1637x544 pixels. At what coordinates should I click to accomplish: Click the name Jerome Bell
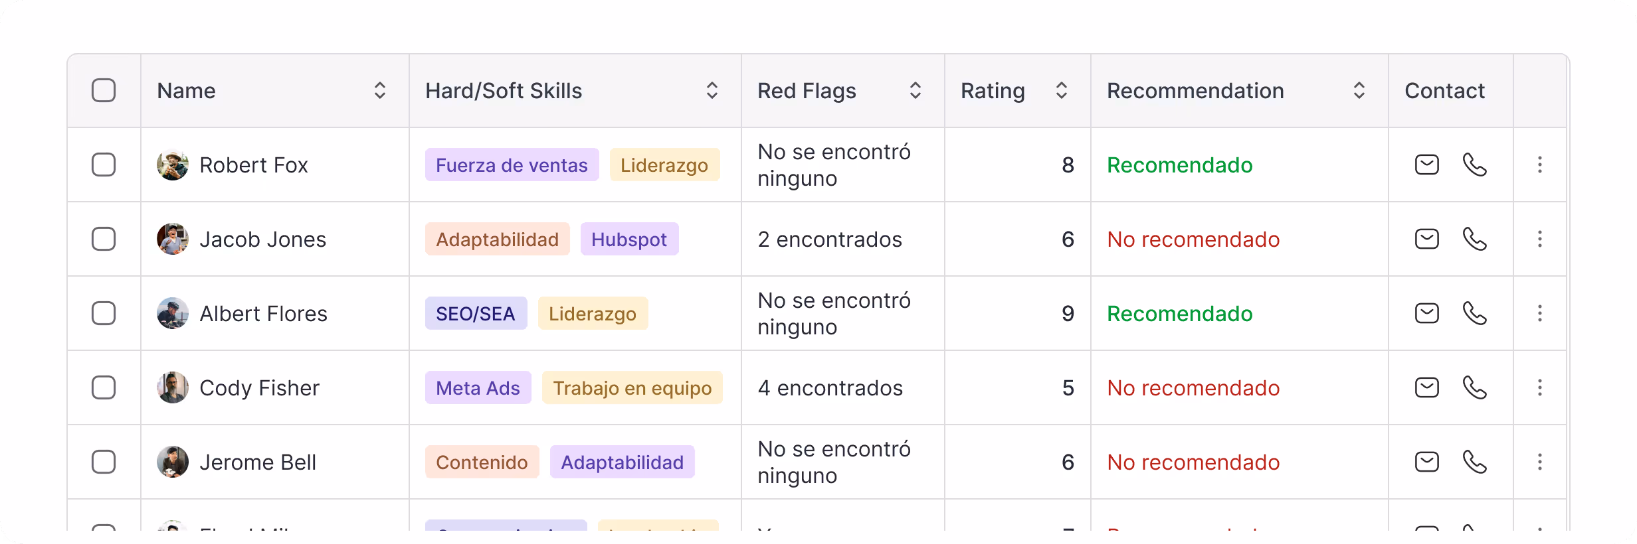click(x=258, y=462)
